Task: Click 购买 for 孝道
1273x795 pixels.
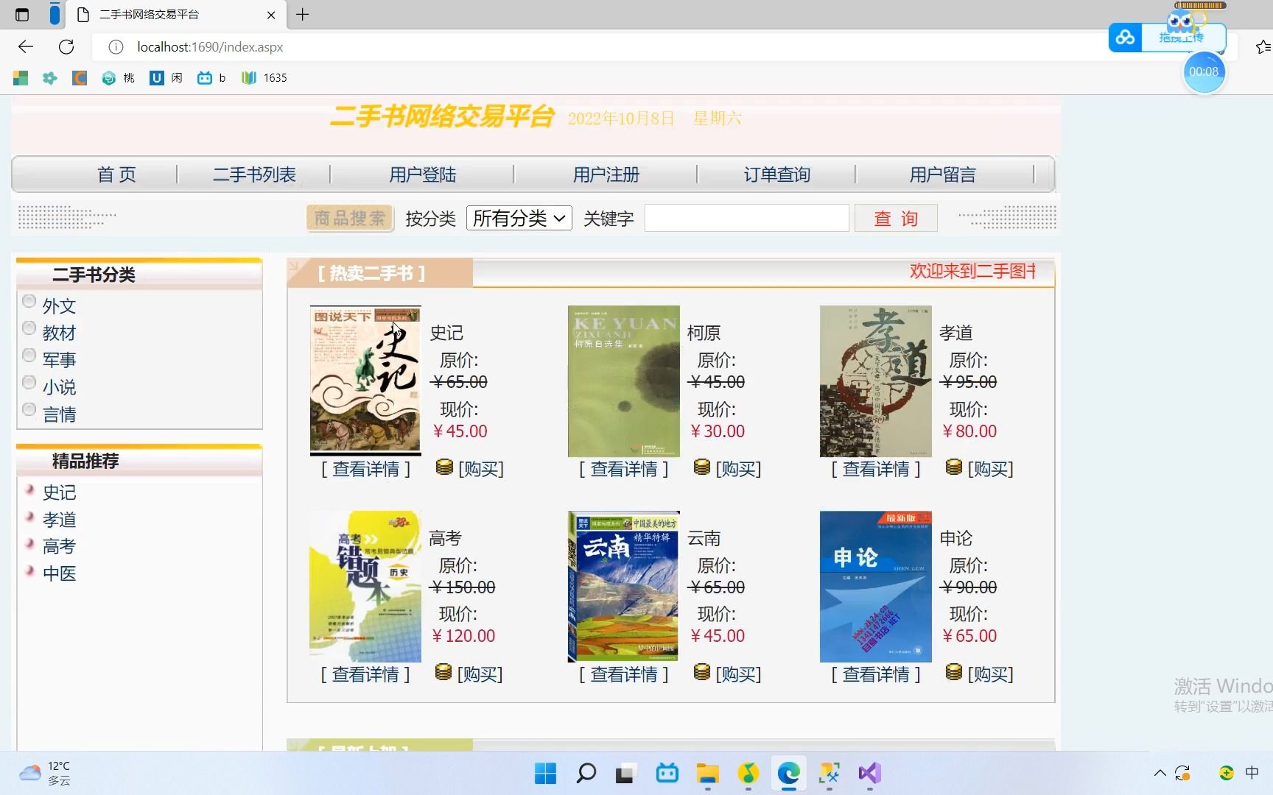Action: click(x=991, y=469)
